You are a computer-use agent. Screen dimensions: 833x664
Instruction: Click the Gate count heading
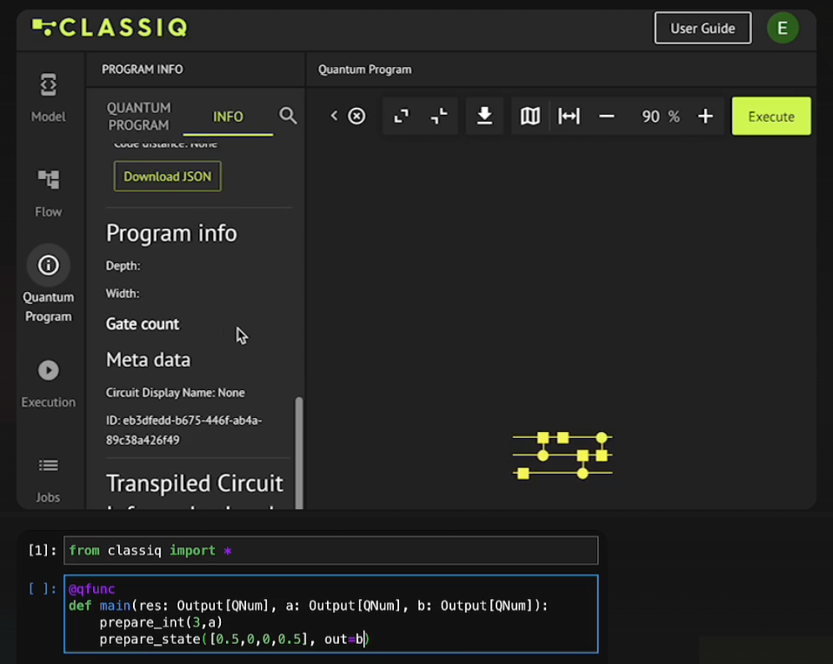pyautogui.click(x=143, y=324)
